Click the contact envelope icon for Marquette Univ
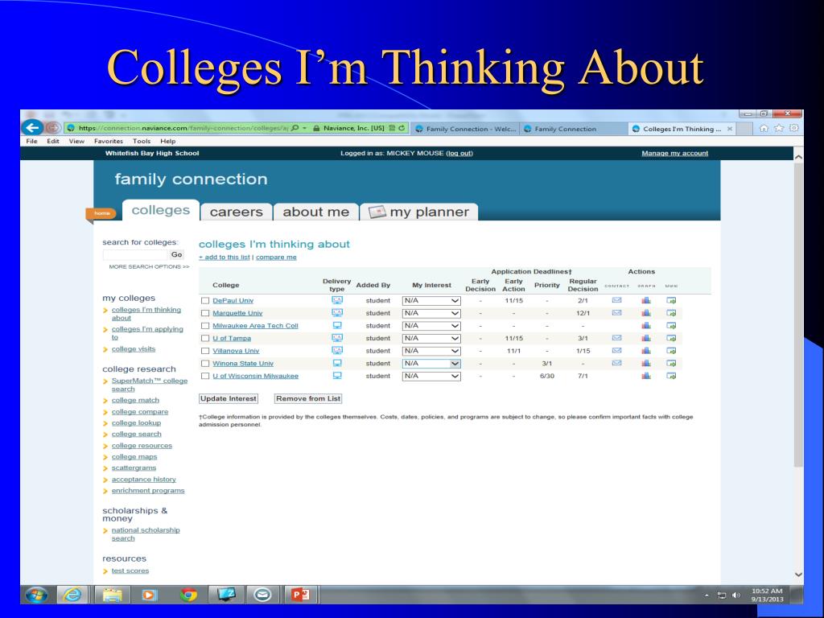 click(617, 313)
